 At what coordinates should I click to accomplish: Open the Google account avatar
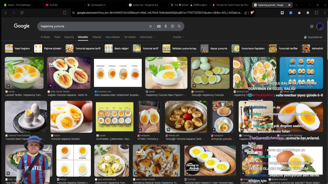tap(320, 26)
